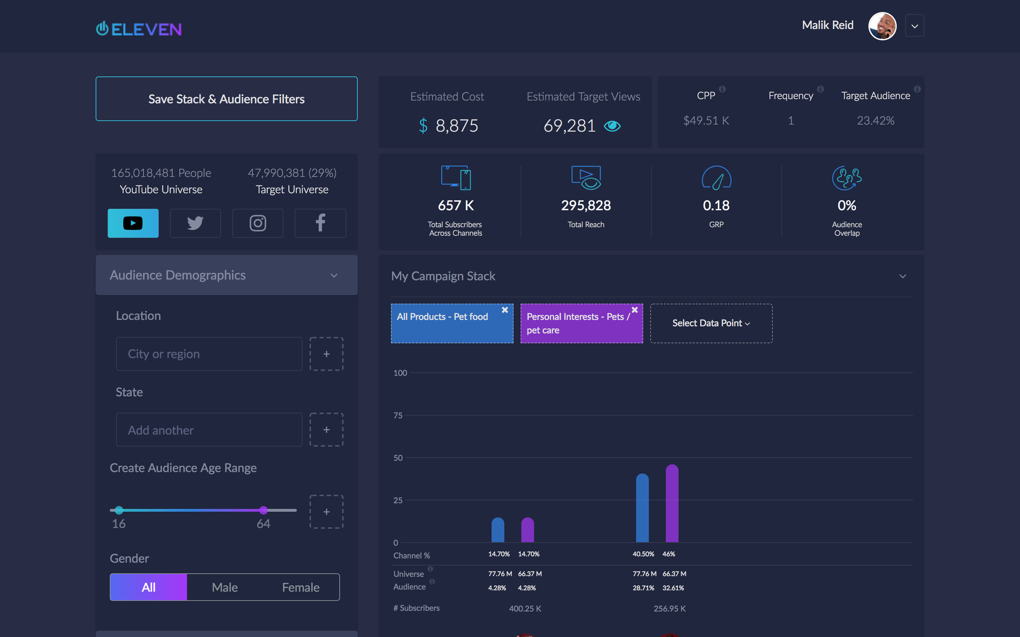
Task: Open the user account dropdown menu
Action: (914, 26)
